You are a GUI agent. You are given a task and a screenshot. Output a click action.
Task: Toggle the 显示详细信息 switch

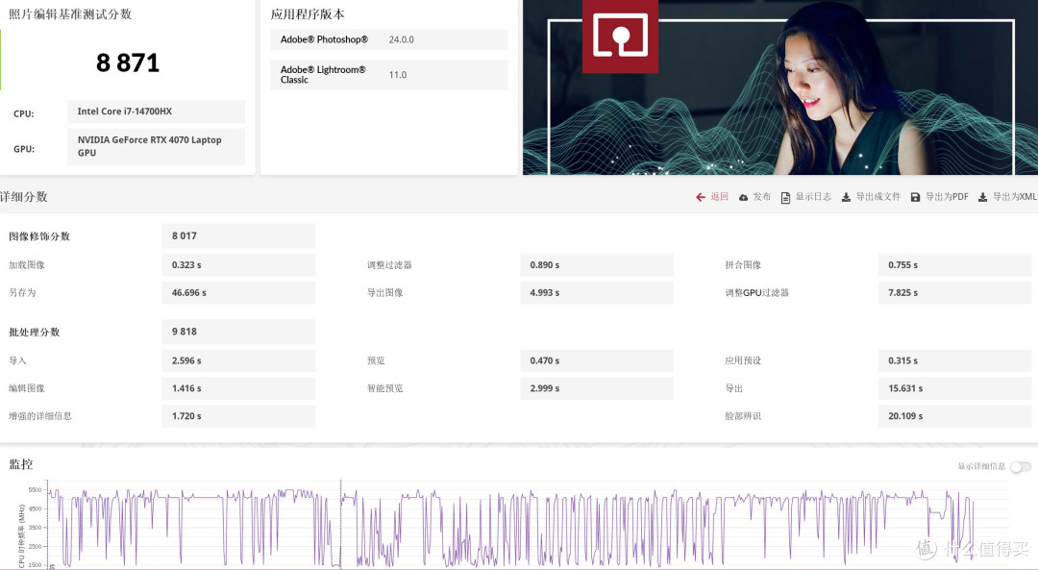pos(1021,467)
